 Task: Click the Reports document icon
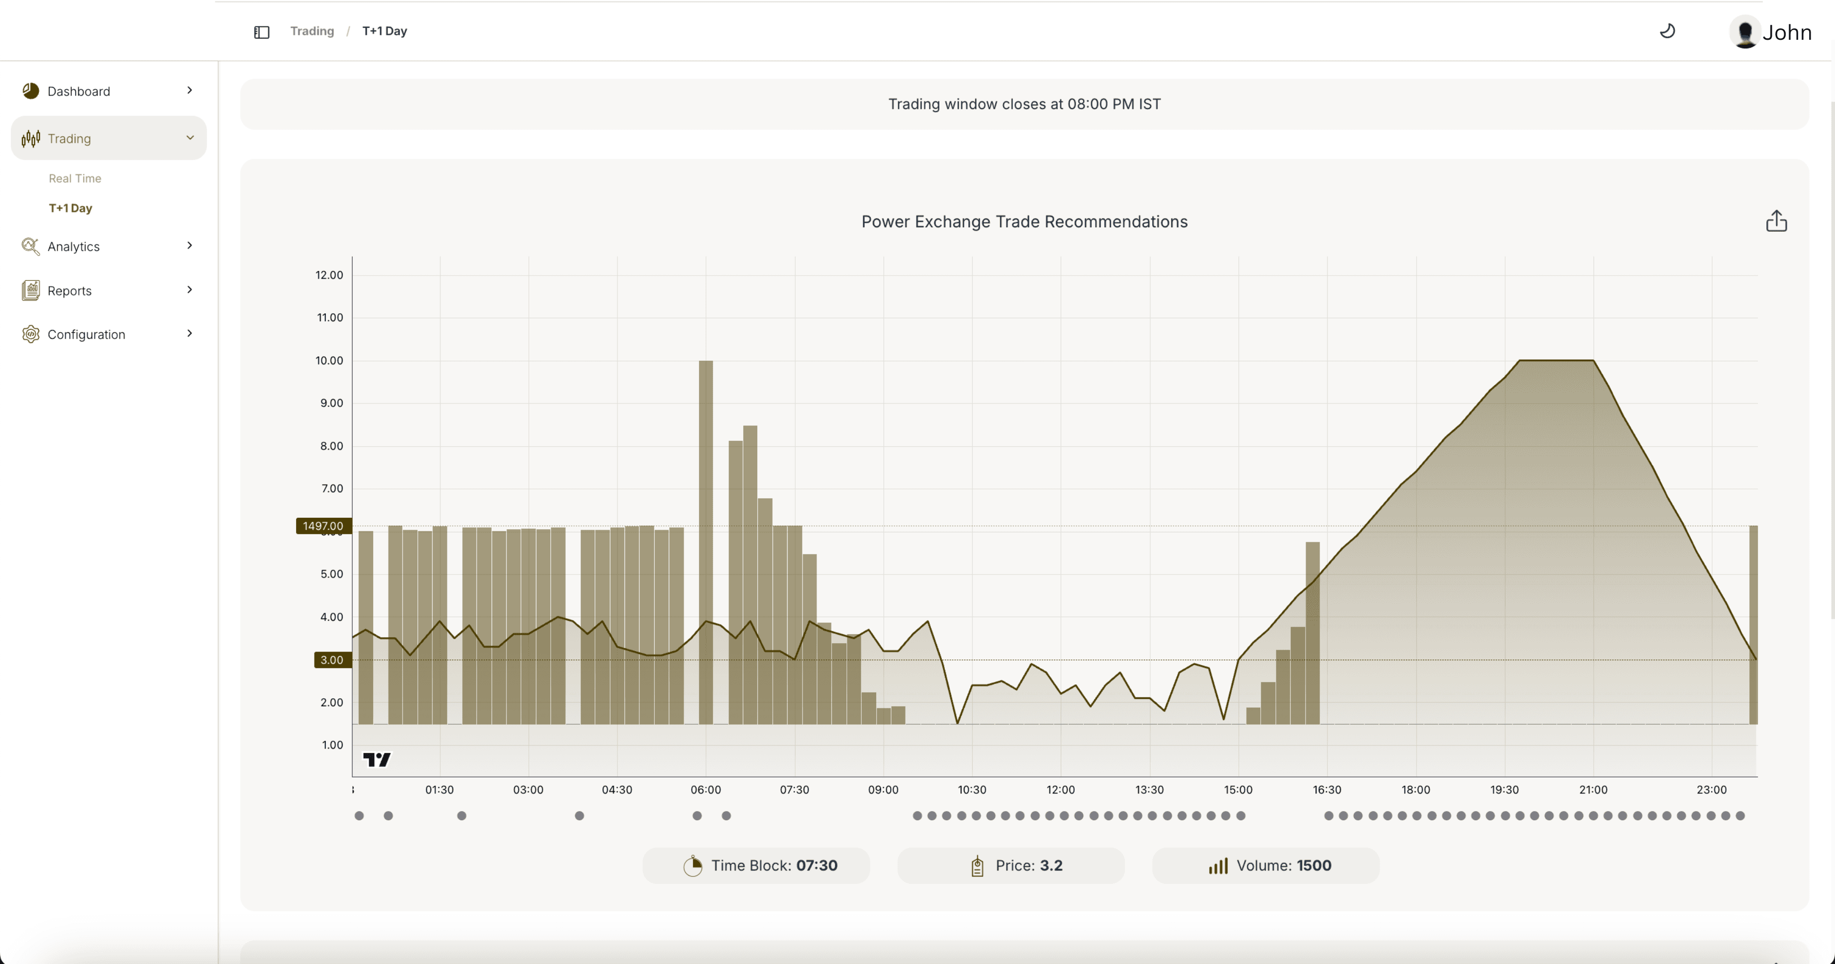(31, 290)
